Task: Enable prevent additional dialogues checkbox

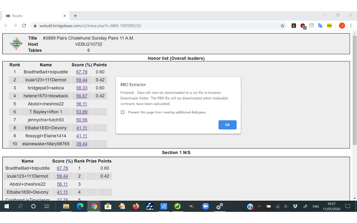Action: pyautogui.click(x=122, y=112)
